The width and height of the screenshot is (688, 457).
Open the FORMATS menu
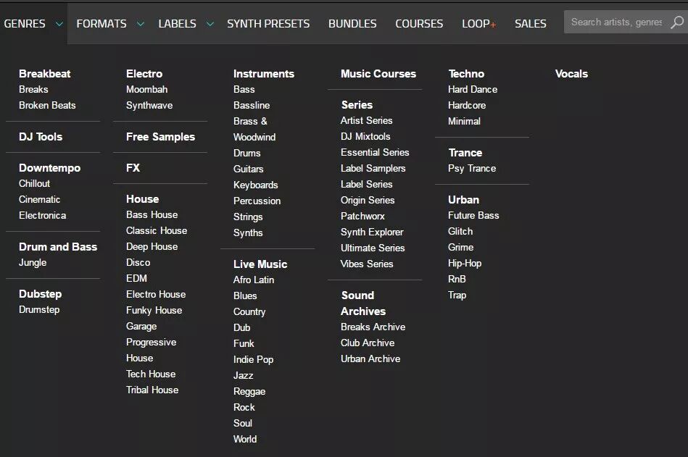101,24
